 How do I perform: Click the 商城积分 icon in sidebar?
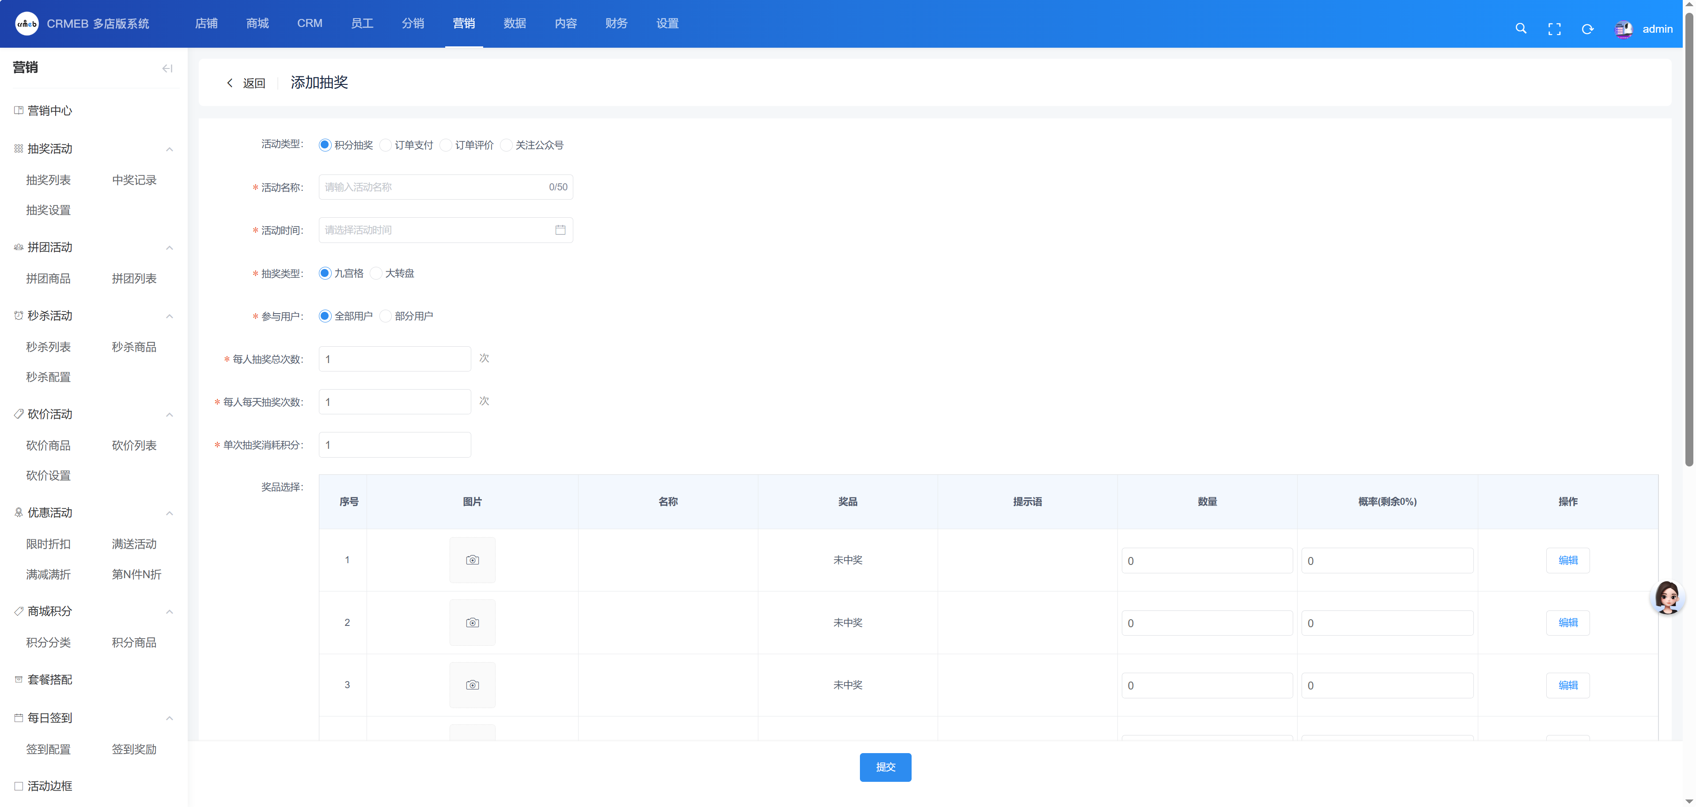pos(19,611)
